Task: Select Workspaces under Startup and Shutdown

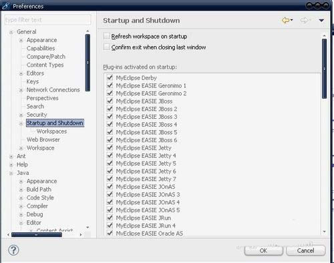Action: (51, 131)
